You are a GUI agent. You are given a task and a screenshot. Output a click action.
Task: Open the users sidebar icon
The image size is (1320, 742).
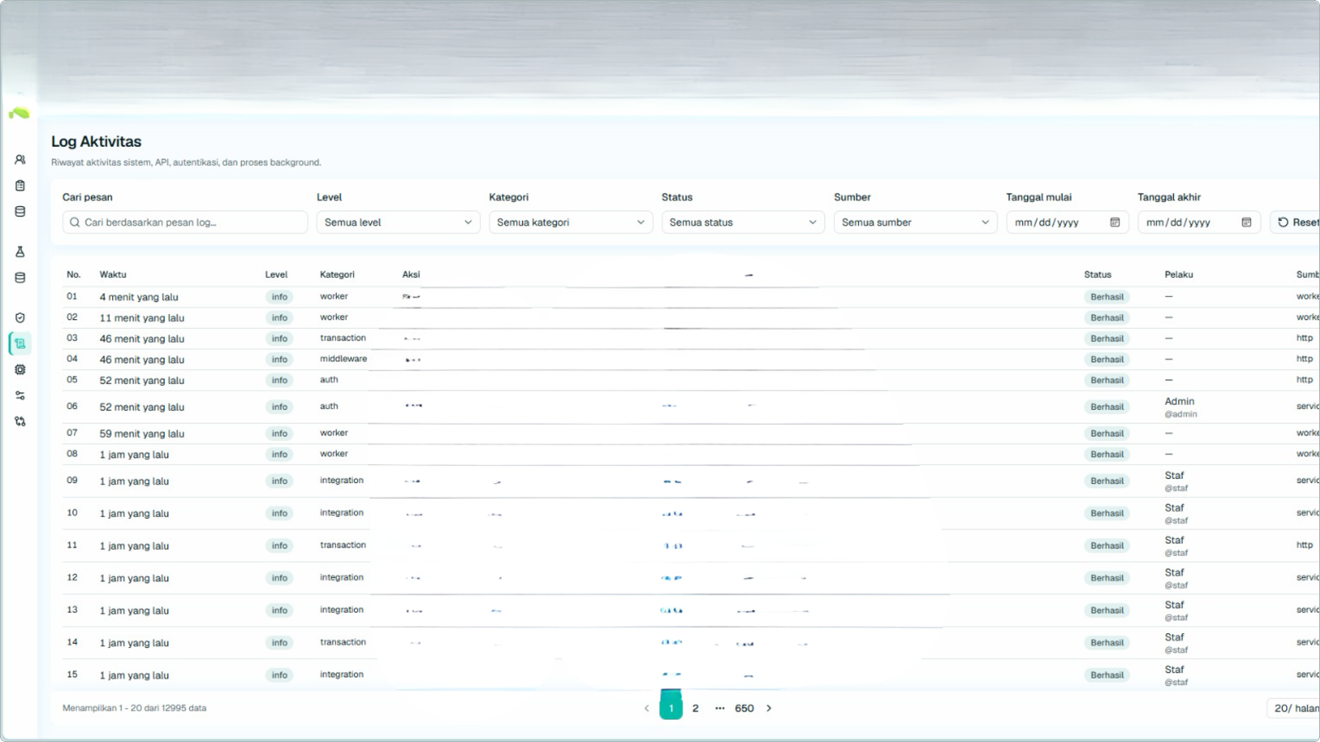point(20,160)
